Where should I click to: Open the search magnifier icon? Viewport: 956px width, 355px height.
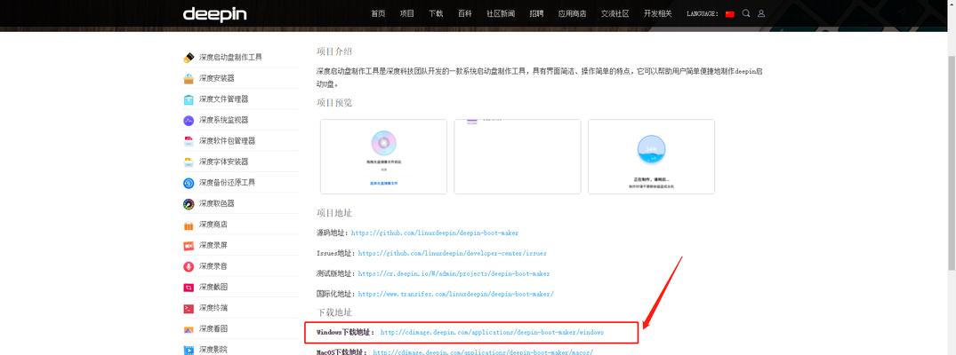[x=745, y=13]
